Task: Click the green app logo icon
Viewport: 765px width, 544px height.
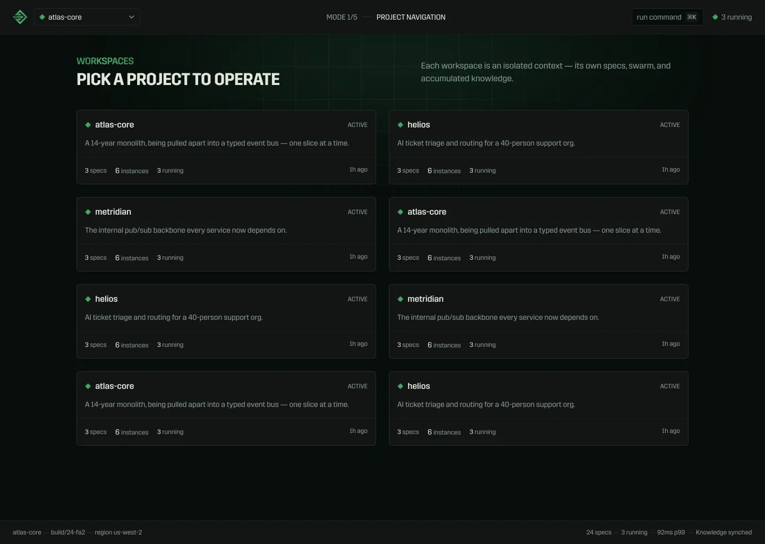Action: point(20,17)
